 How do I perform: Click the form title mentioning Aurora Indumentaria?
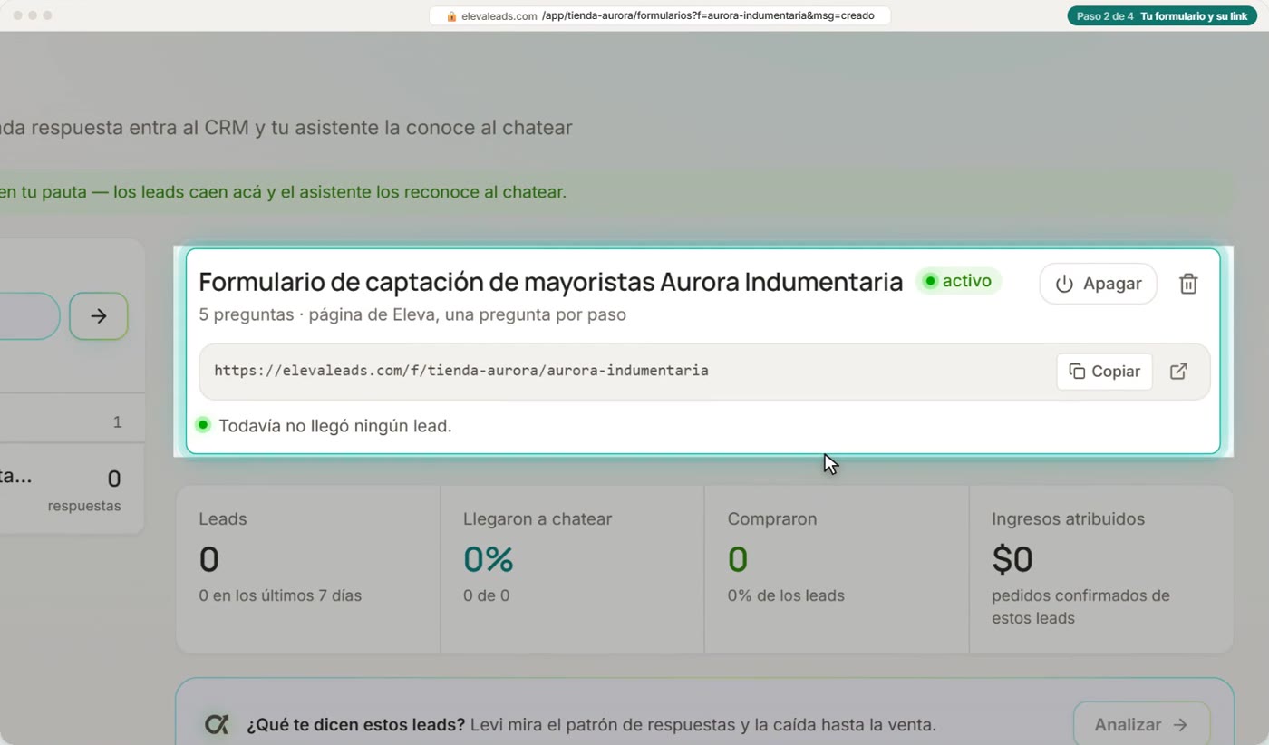point(551,282)
